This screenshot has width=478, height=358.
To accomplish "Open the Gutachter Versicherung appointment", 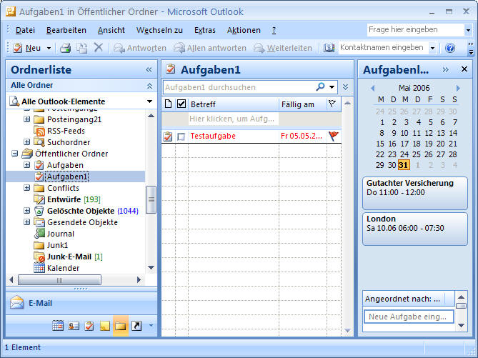I will (415, 193).
